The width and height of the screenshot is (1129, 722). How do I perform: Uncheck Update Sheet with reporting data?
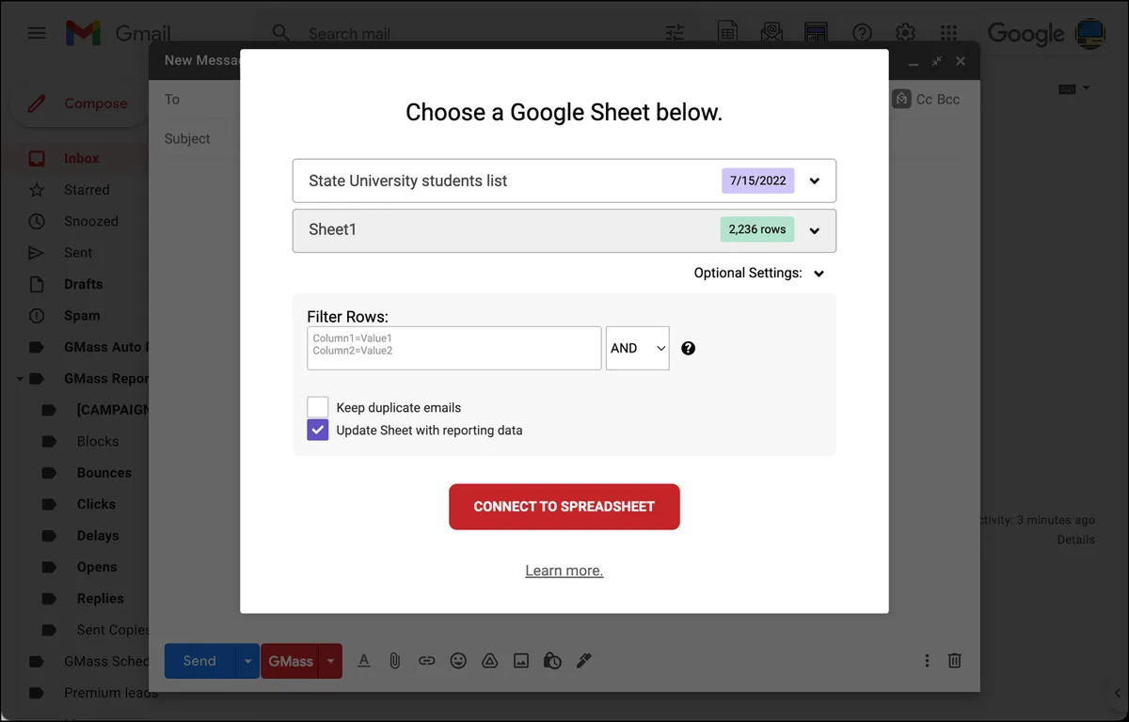coord(318,430)
